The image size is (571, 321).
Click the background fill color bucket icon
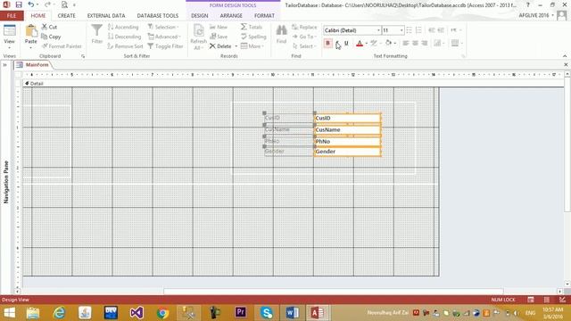389,43
